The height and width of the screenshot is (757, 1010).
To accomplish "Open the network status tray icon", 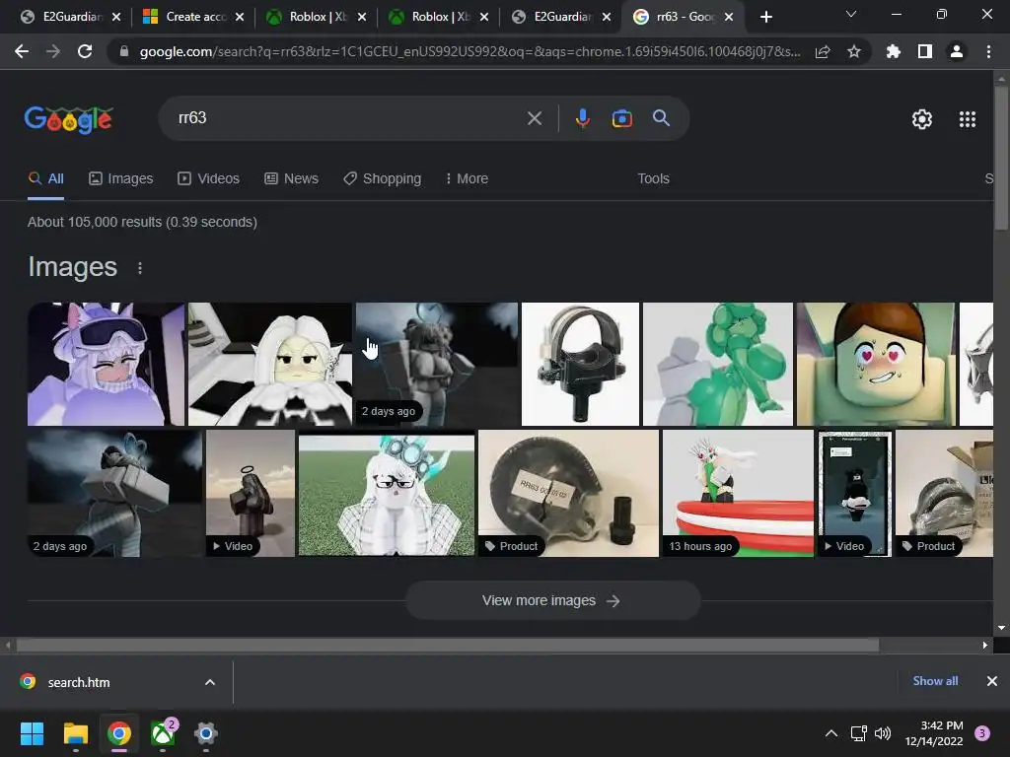I will (858, 733).
